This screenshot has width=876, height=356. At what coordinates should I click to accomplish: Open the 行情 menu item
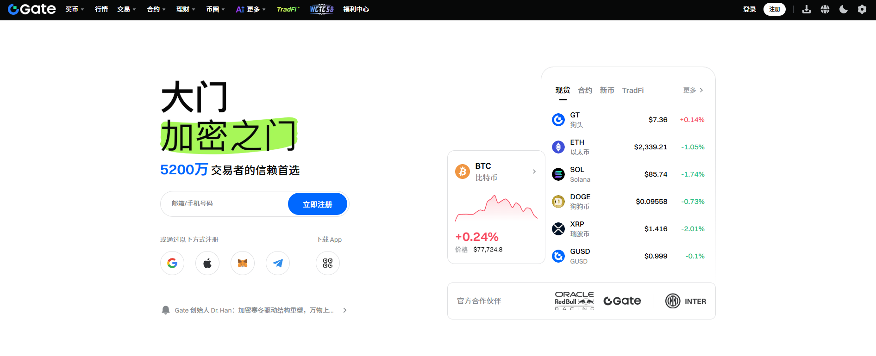click(101, 9)
